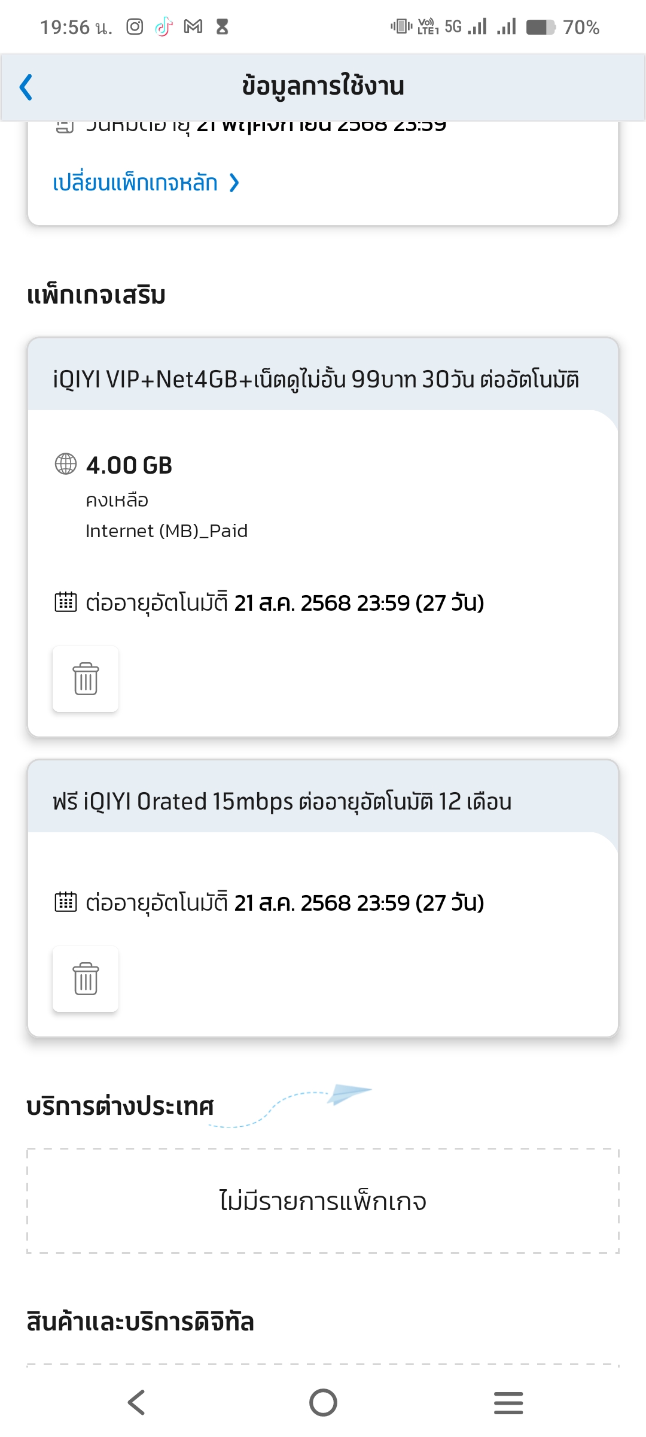
Task: Delete the iQIYI VIP+Net4GB package with trash icon
Action: (86, 679)
